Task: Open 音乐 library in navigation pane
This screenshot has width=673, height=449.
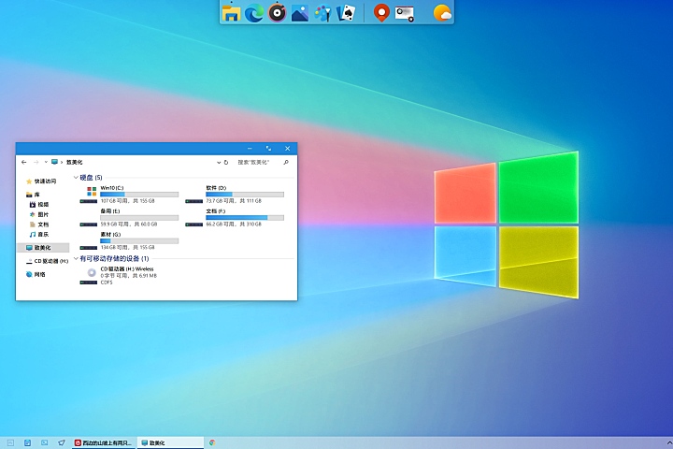Action: pyautogui.click(x=39, y=234)
